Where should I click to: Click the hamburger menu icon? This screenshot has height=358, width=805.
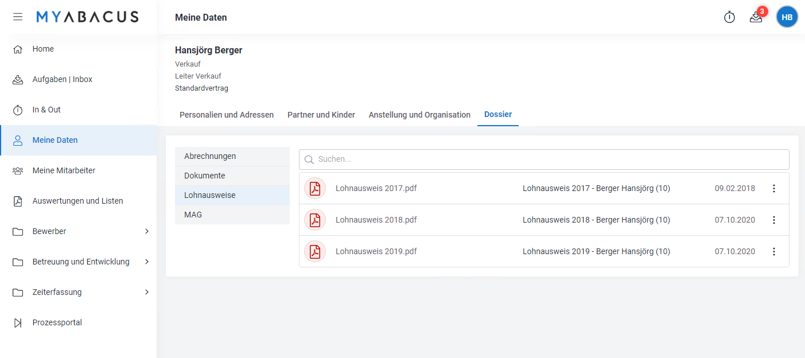click(x=18, y=17)
